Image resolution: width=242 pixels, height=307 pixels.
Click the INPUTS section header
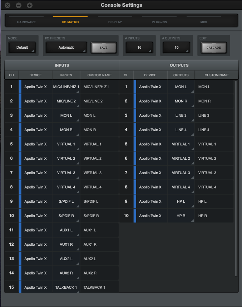[62, 65]
